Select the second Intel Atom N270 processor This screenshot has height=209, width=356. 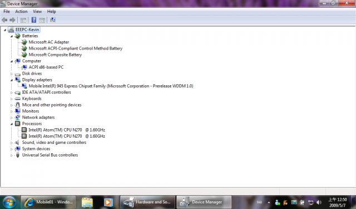[67, 136]
